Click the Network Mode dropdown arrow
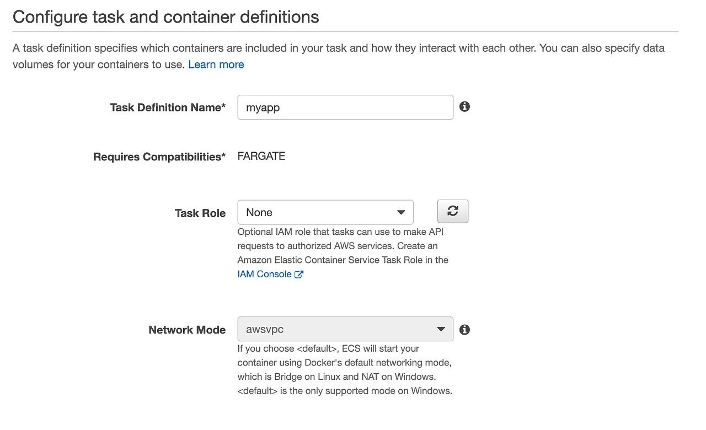 pyautogui.click(x=441, y=329)
